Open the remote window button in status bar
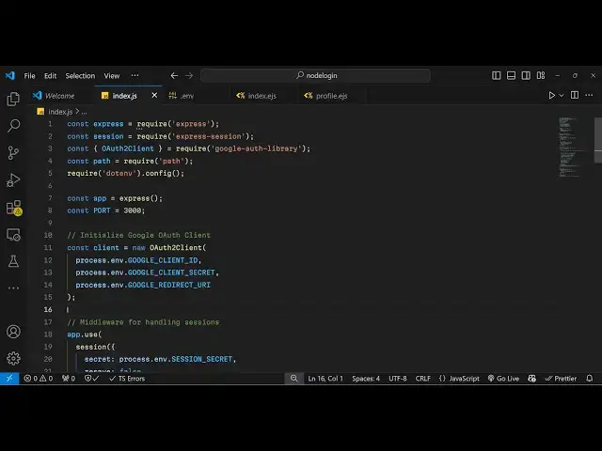602x451 pixels. [x=9, y=379]
